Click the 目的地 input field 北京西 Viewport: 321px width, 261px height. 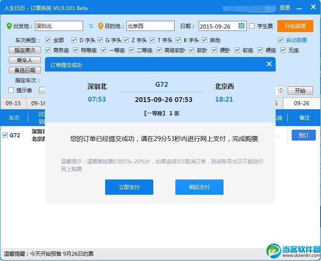point(150,26)
